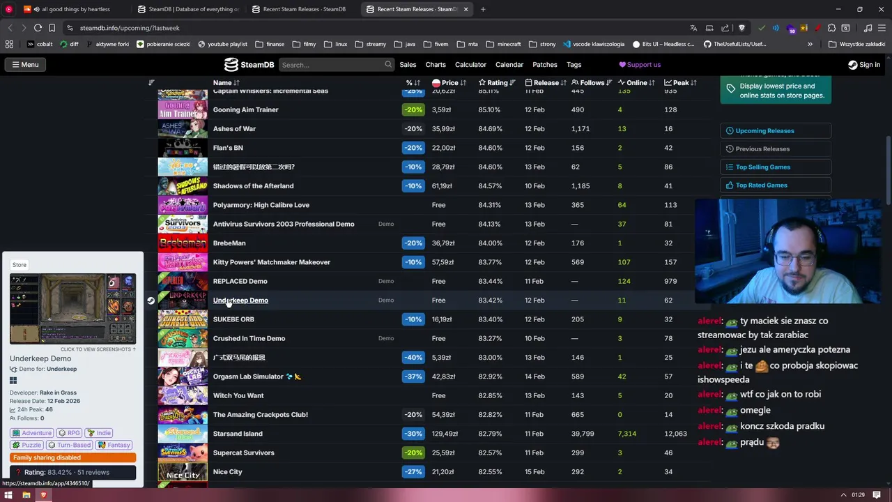The width and height of the screenshot is (892, 502).
Task: Sort table by Release column header
Action: click(546, 83)
